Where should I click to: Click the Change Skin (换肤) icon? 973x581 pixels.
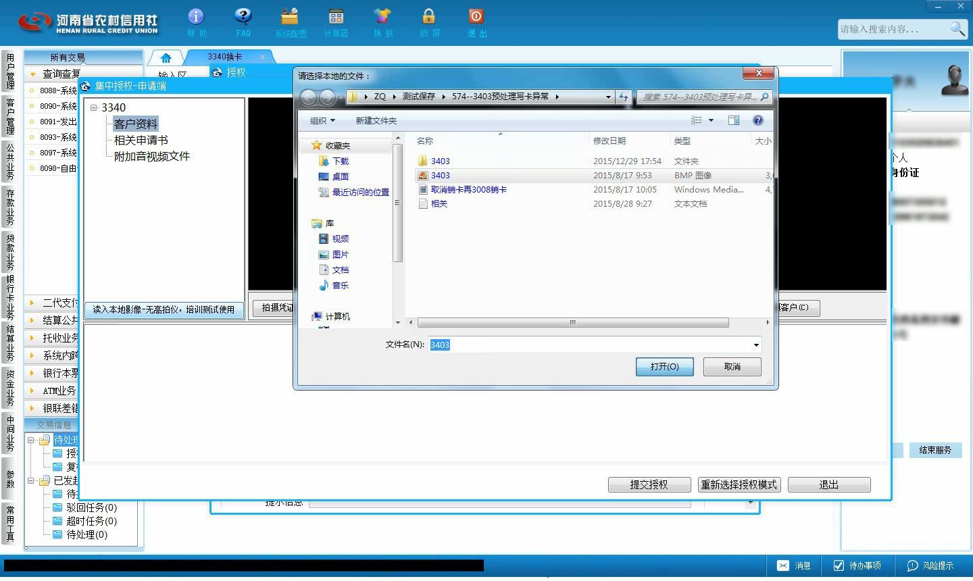(382, 22)
